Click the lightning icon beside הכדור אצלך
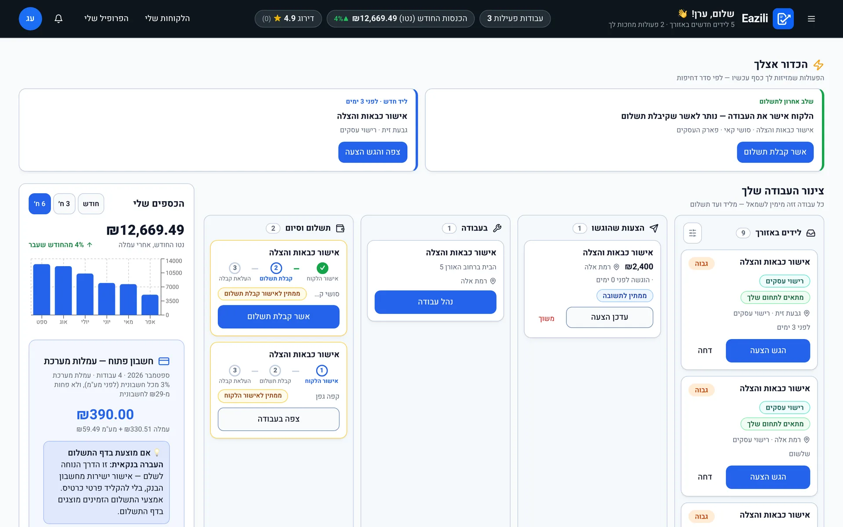This screenshot has height=527, width=843. [x=818, y=65]
